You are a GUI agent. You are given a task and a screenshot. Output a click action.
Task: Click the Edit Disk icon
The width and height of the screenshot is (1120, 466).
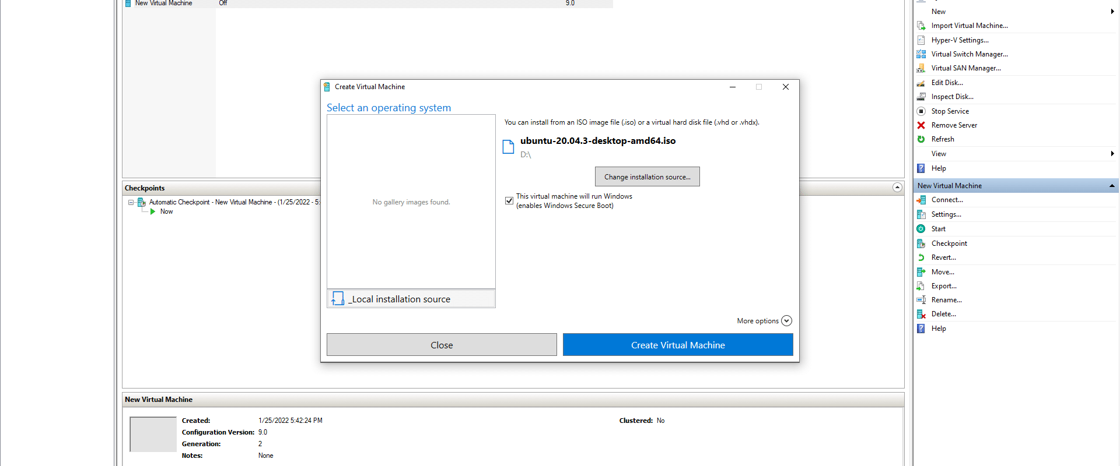(921, 83)
